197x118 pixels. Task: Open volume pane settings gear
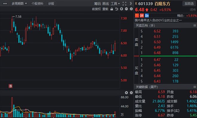coord(131,93)
